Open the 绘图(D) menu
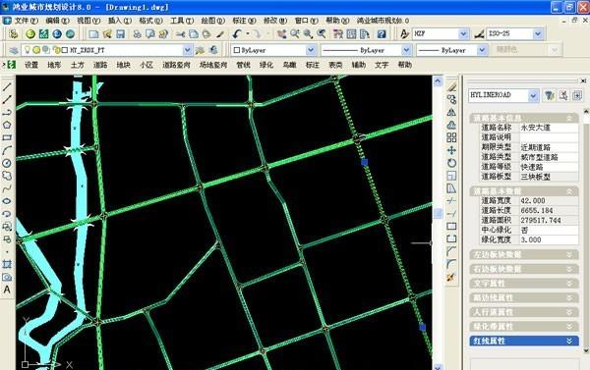 point(212,21)
